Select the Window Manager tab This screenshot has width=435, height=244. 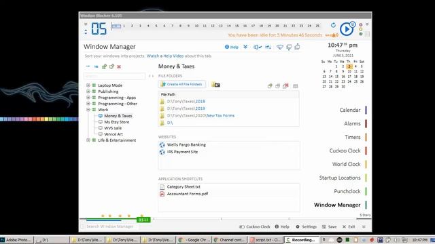pos(337,205)
